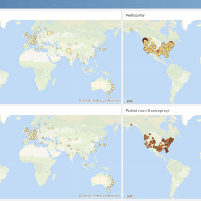Image resolution: width=201 pixels, height=201 pixels.
Task: Open OpenStreetMap contributors link in lower-left map
Action: point(99,196)
